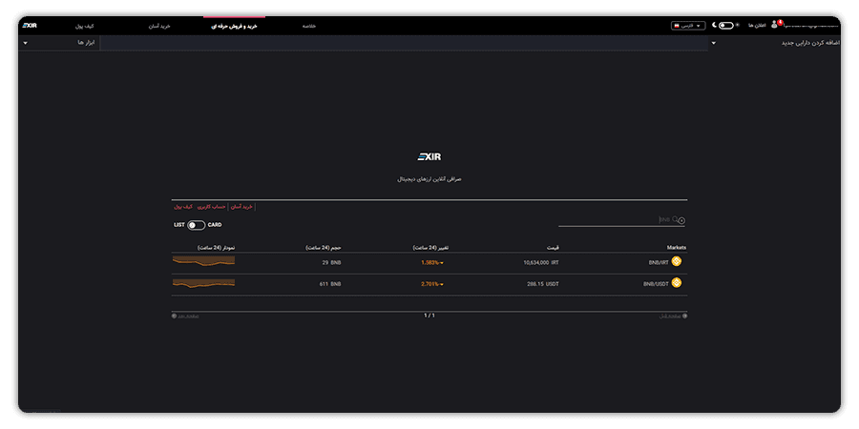Click the EXIR logo in the top bar
The image size is (859, 429).
click(30, 25)
